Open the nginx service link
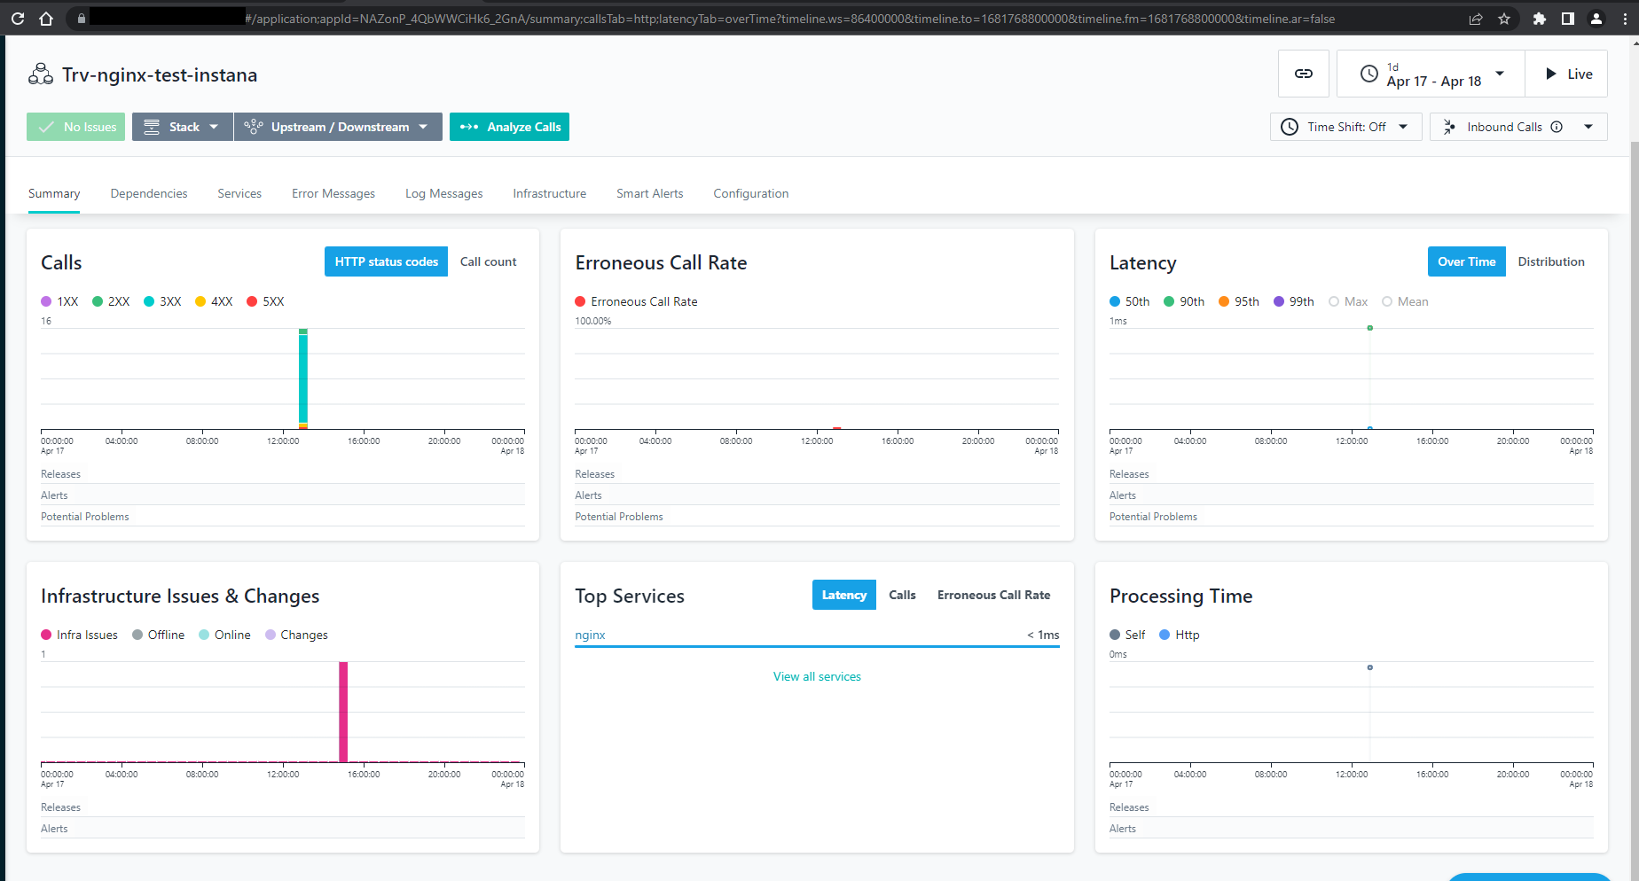The image size is (1639, 881). point(590,635)
